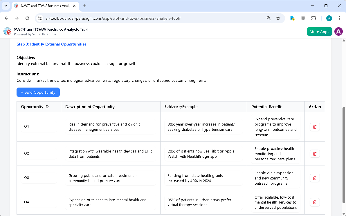Open a new browser tab
Viewport: 346px width, 216px height.
click(84, 6)
